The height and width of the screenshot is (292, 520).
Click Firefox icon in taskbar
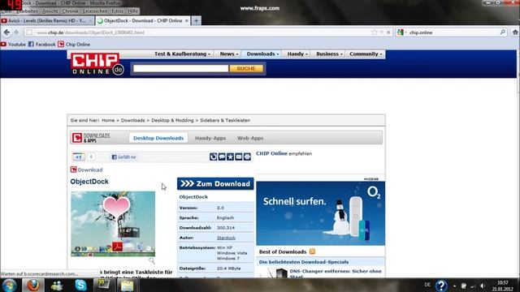32,286
